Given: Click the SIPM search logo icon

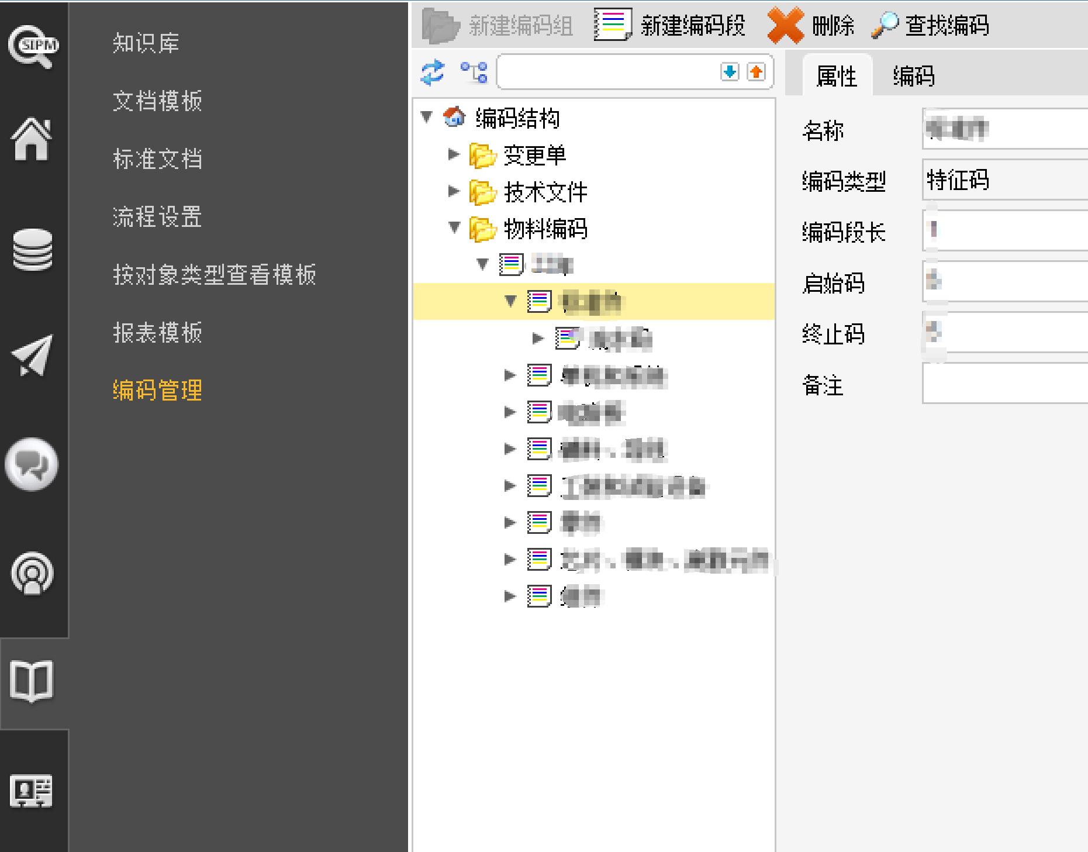Looking at the screenshot, I should (x=33, y=46).
